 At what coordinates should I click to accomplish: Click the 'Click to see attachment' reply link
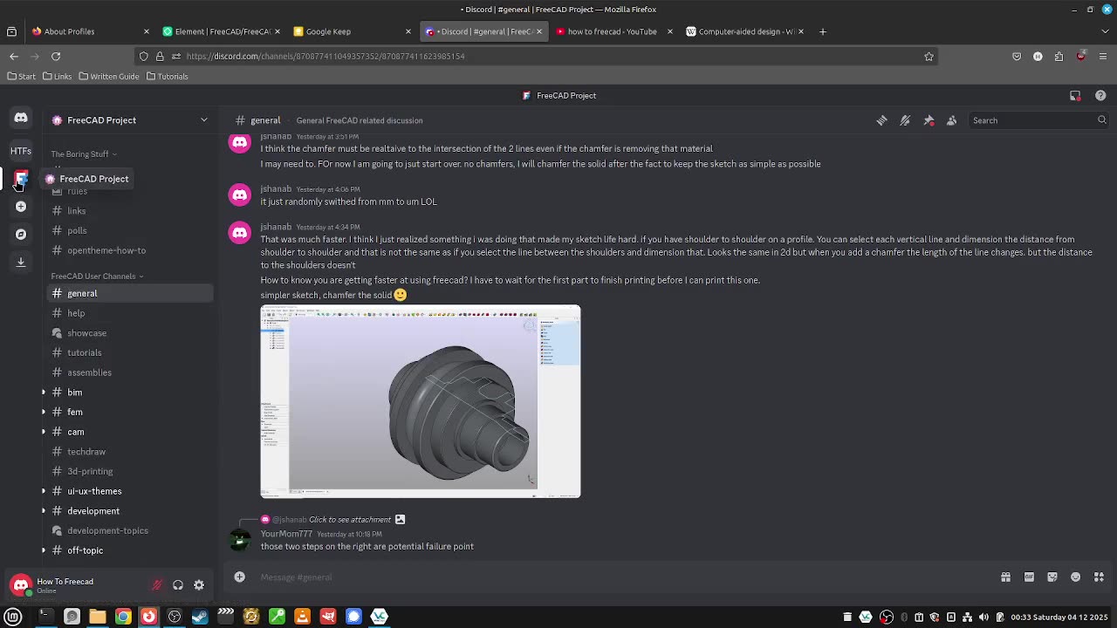[350, 520]
